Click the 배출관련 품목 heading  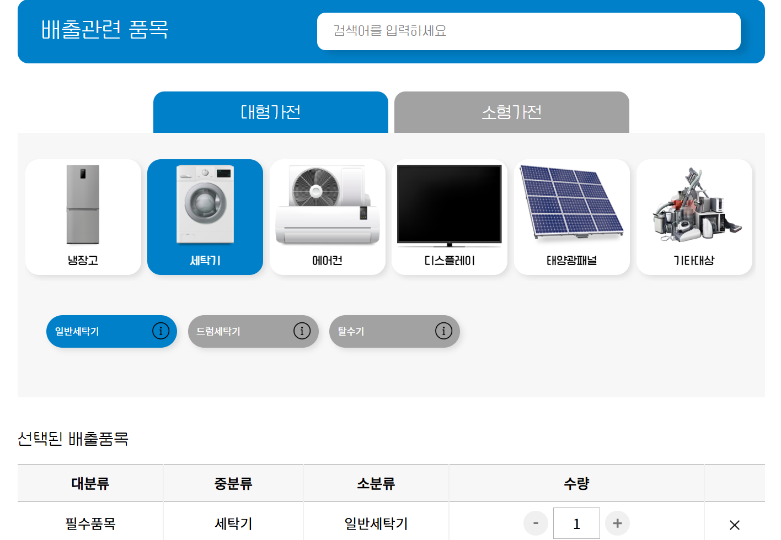[x=104, y=31]
